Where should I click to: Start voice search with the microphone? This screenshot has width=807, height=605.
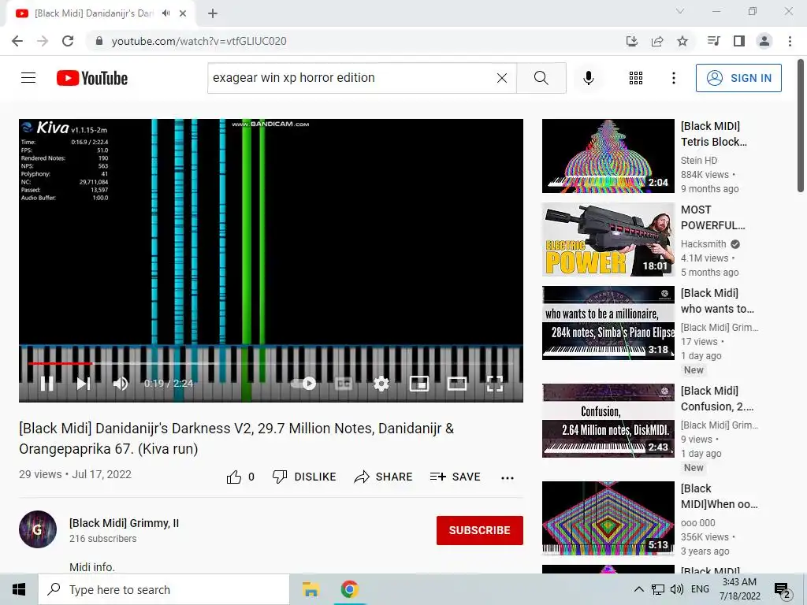pos(589,78)
